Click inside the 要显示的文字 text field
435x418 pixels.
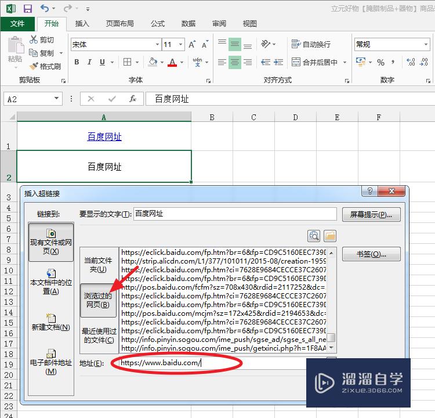pos(235,214)
